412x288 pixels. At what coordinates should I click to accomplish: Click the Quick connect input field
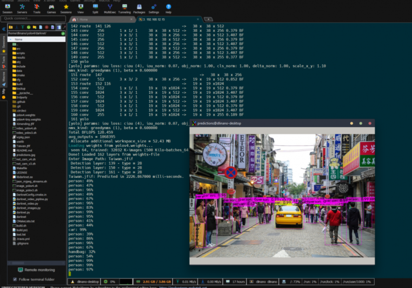pos(33,18)
